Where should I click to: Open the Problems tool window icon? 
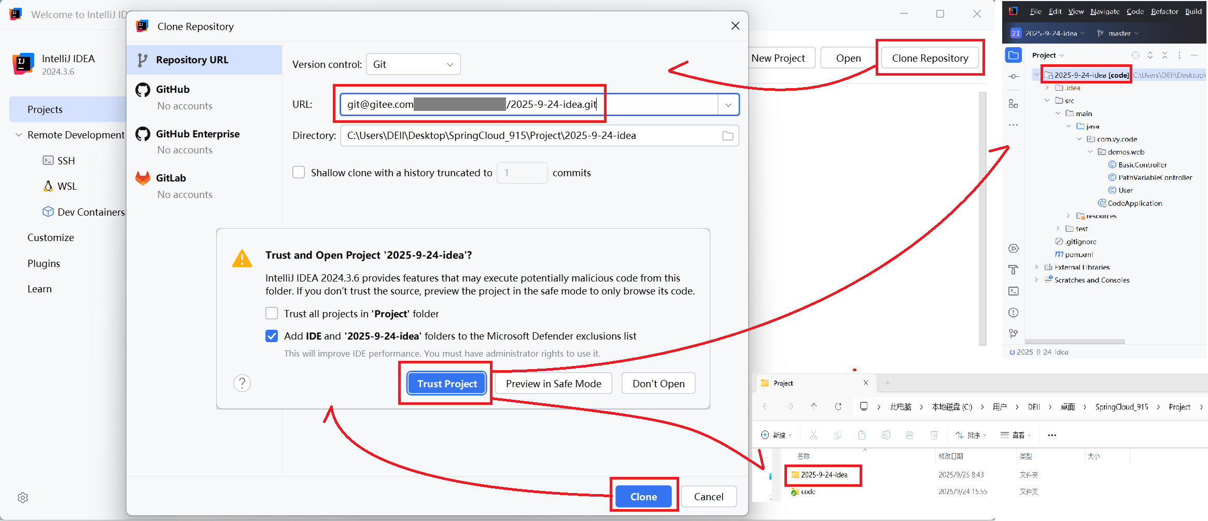pyautogui.click(x=1014, y=313)
